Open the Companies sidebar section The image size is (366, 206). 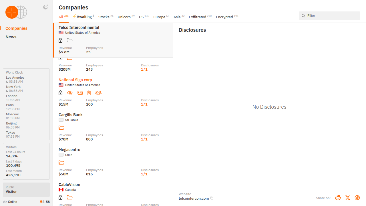click(16, 28)
